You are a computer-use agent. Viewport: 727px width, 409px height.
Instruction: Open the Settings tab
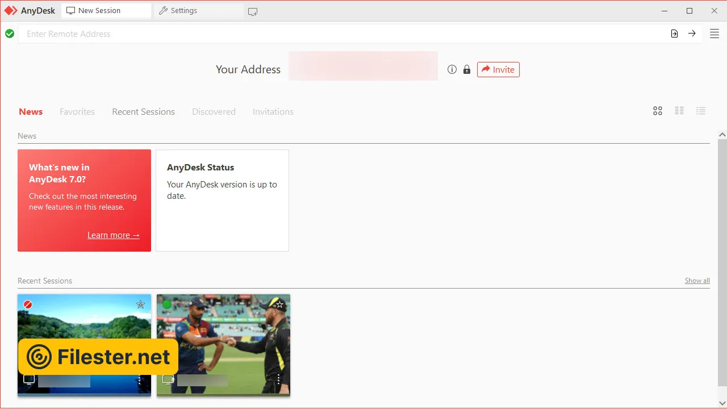click(x=178, y=11)
